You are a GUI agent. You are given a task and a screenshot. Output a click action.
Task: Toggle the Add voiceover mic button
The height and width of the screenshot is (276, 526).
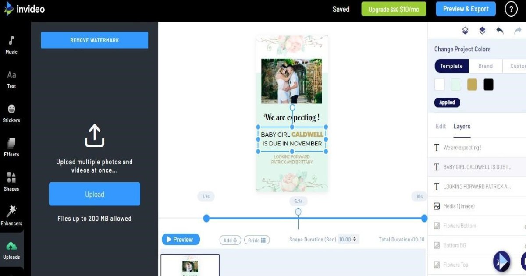[x=230, y=240]
